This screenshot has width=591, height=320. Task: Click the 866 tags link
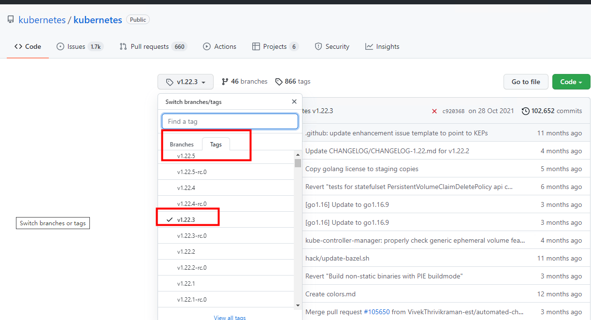click(293, 81)
